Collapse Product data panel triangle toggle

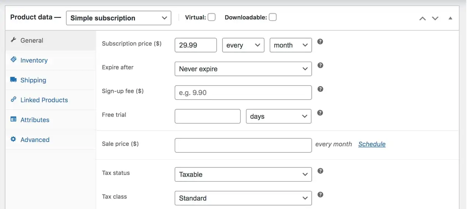(450, 18)
